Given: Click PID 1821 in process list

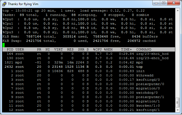Looking at the screenshot, I should coord(9,63).
